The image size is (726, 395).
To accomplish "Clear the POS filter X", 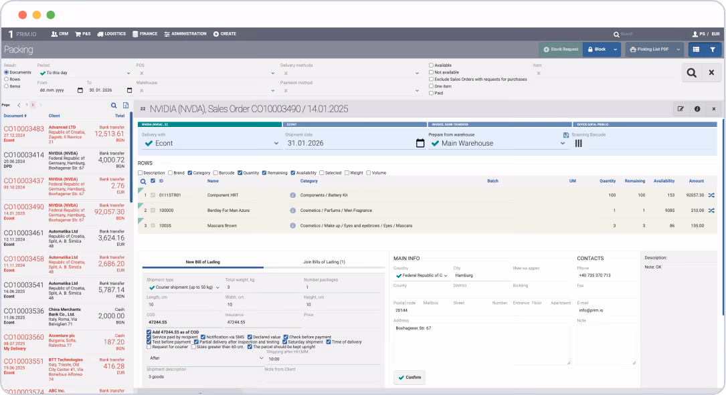I will (x=141, y=73).
